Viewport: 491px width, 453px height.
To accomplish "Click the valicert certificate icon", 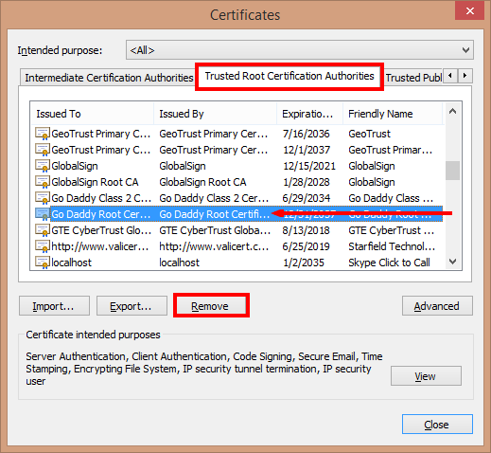I will coord(43,246).
